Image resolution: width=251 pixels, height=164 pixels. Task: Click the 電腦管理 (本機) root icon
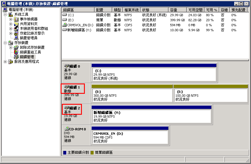coord(5,10)
